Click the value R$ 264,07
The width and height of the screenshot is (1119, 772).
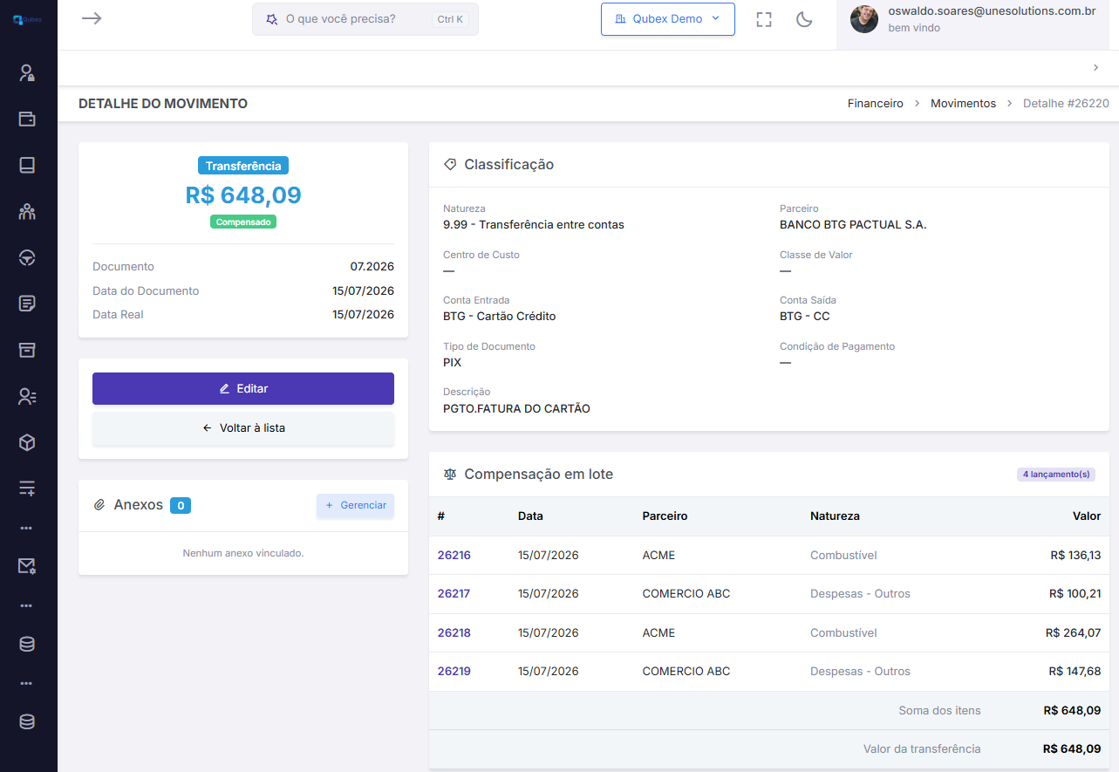1073,632
